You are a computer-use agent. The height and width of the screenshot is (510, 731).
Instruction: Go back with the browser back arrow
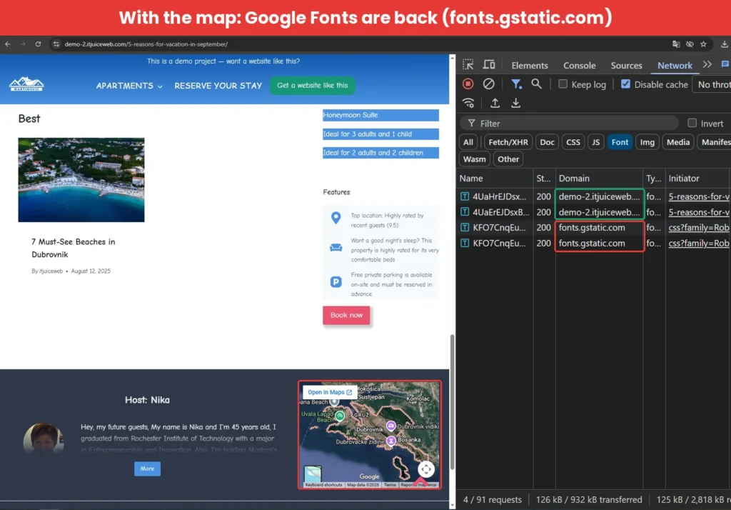pos(8,44)
